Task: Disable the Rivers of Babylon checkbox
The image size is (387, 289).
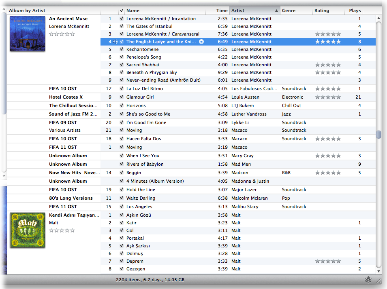Action: tap(122, 164)
